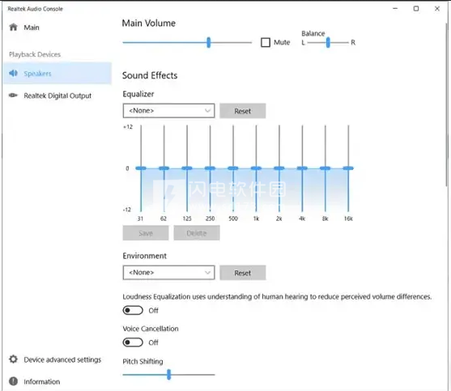Click the Delete equalizer preset button

[197, 233]
